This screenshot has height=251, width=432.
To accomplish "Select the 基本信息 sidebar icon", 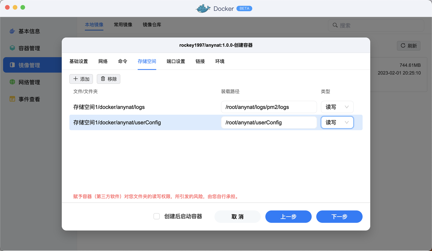I will coord(12,31).
